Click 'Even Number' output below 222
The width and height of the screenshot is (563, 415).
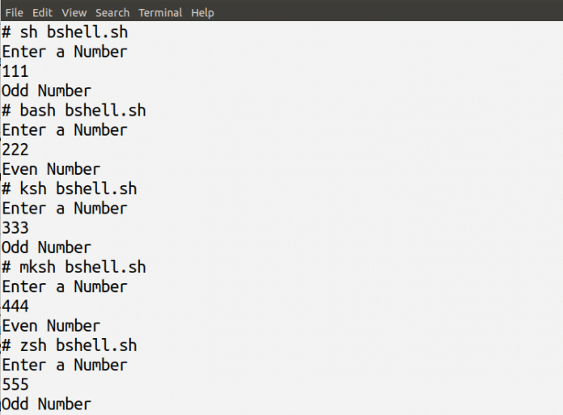(51, 169)
